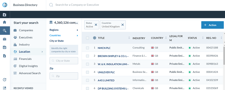The width and height of the screenshot is (225, 90).
Task: Click the Action button
Action: [212, 25]
